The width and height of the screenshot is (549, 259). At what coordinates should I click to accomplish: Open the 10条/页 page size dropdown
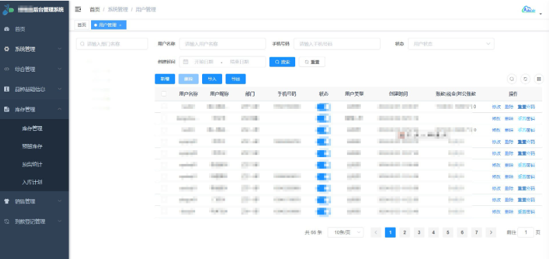pyautogui.click(x=346, y=232)
